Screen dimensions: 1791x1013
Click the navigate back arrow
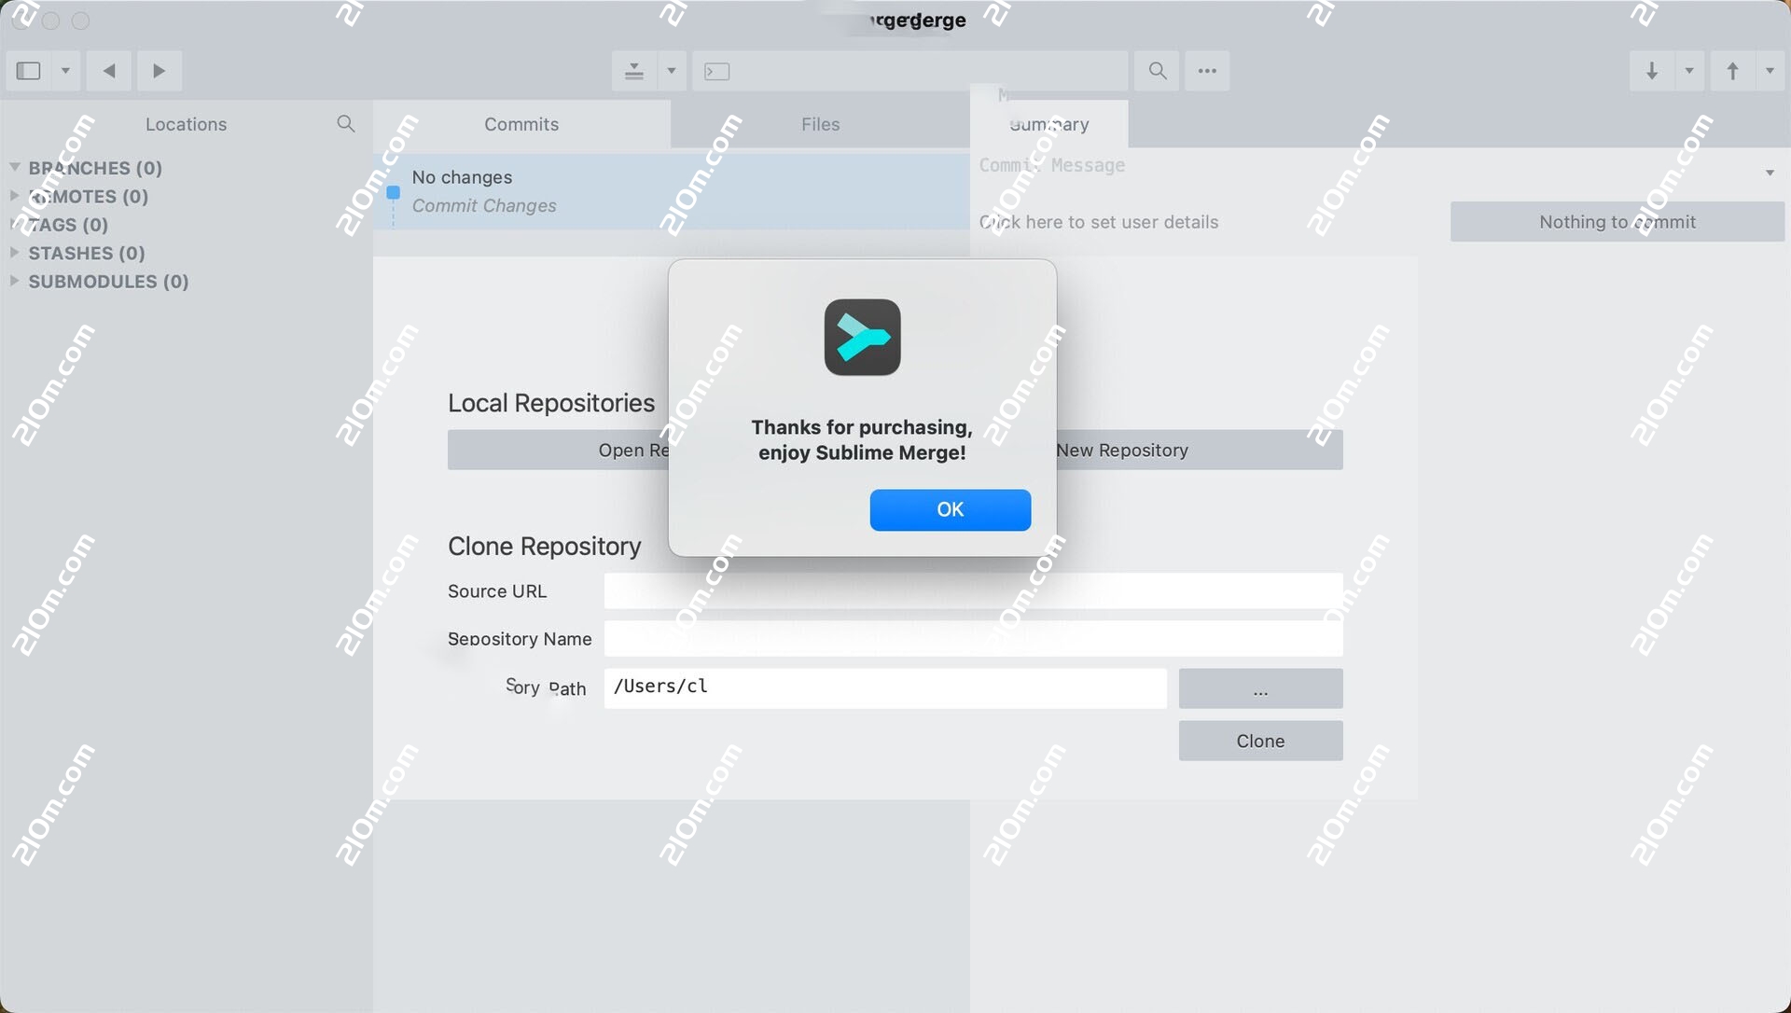click(x=109, y=71)
